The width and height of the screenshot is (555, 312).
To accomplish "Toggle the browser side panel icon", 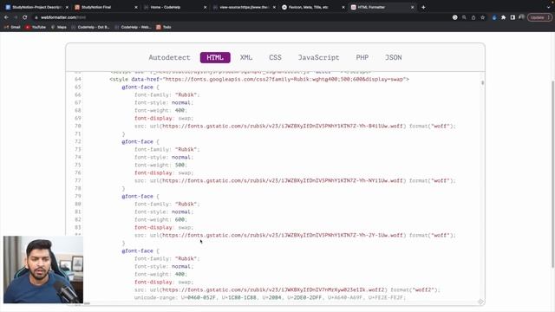I will coord(513,17).
